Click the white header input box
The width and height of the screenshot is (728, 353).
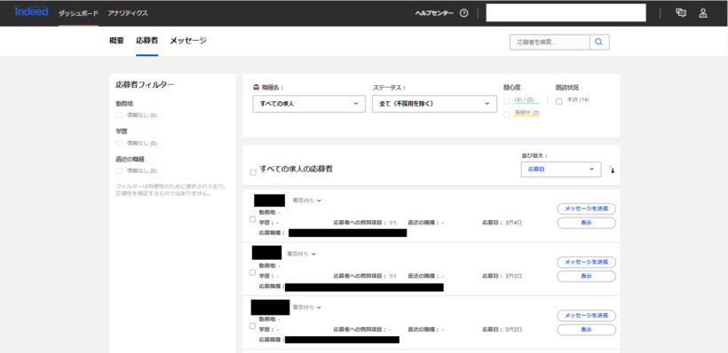click(x=566, y=13)
